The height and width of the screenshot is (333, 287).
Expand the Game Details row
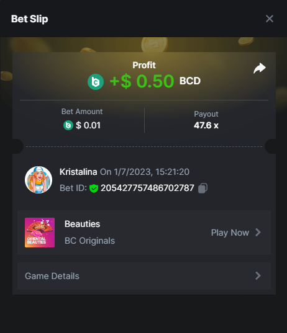coord(144,276)
